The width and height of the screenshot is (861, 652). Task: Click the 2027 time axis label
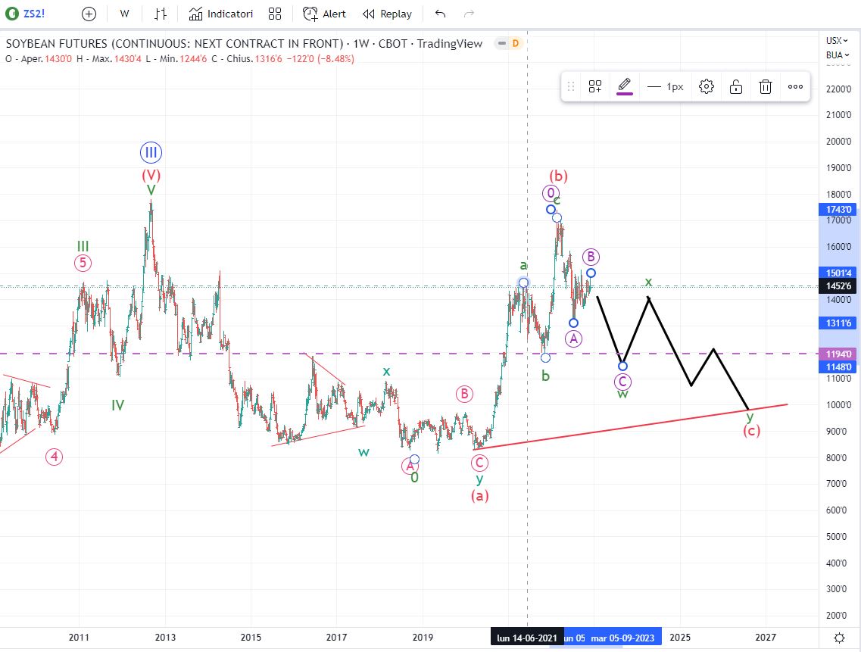766,637
